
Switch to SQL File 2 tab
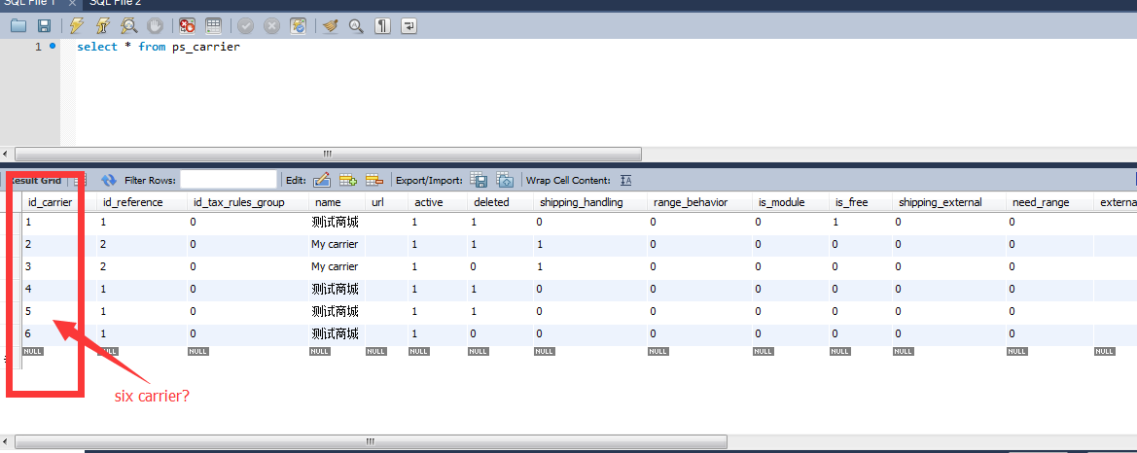point(115,3)
